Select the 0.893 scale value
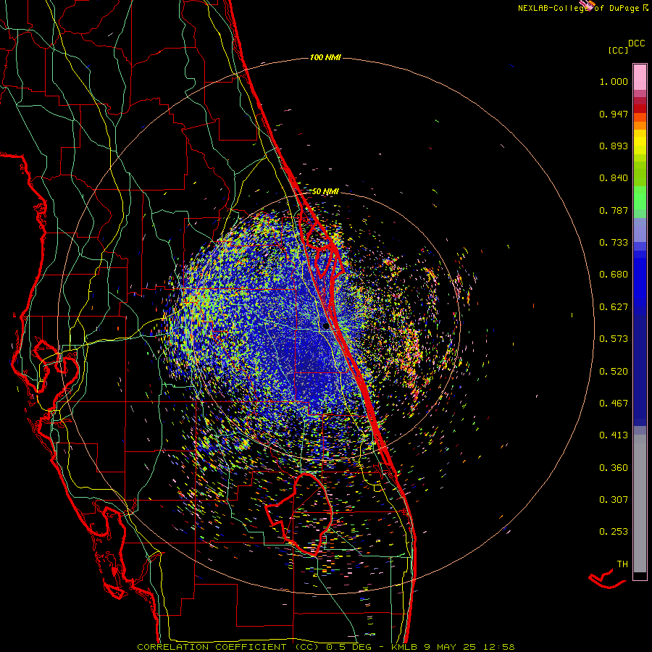This screenshot has width=652, height=652. (614, 146)
